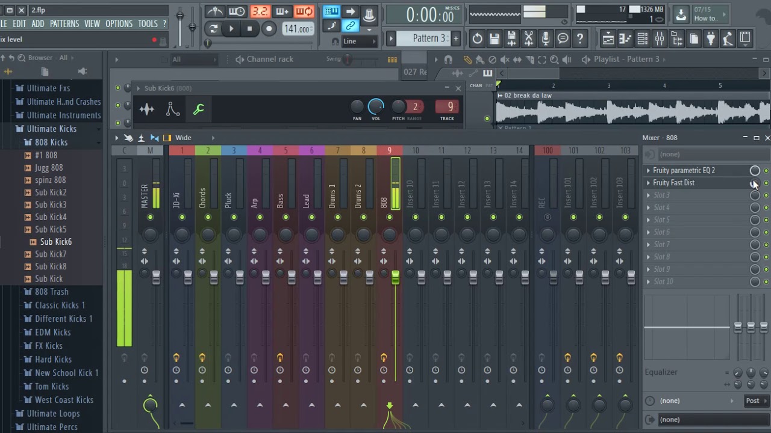This screenshot has height=433, width=771.
Task: Click the 808 track volume fader
Action: [395, 277]
